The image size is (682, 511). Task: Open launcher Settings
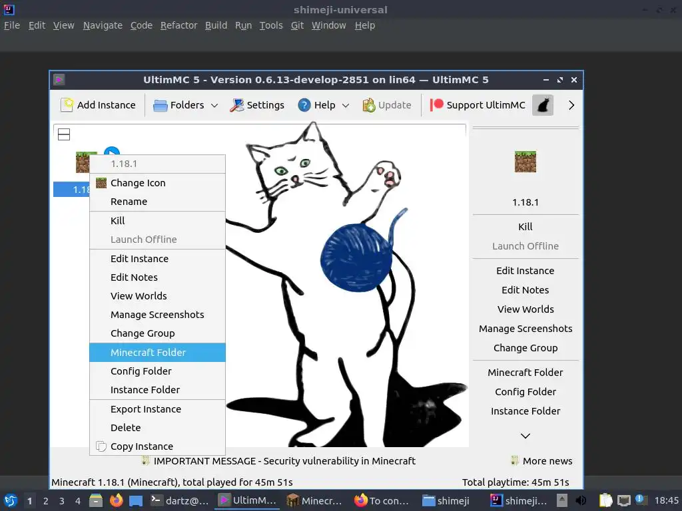coord(256,105)
